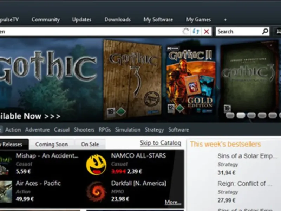Viewport: 281px width, 211px height.
Task: Show the On Sale tab
Action: (x=90, y=144)
